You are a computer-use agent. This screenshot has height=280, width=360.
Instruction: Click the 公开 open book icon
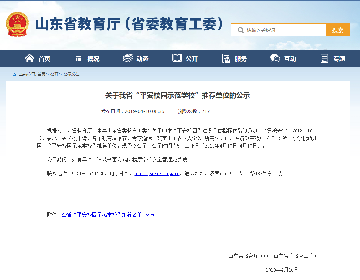click(177, 58)
